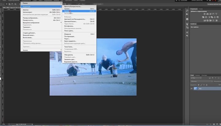
Task: Add Gradient Map adjustment icon
Action: 216,20
